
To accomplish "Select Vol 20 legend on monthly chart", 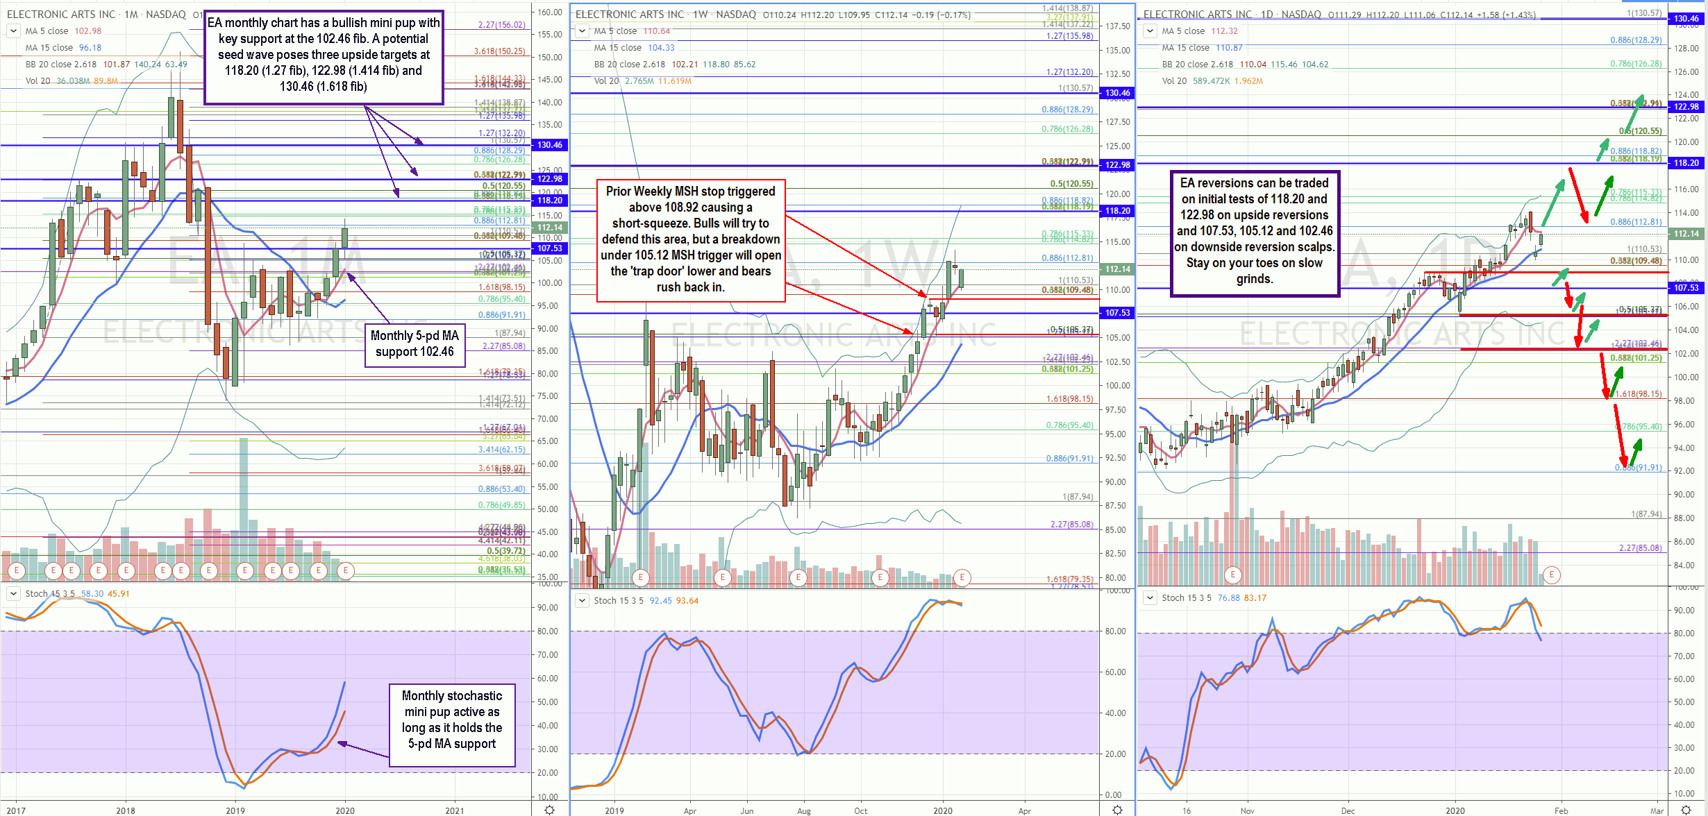I will pos(72,81).
